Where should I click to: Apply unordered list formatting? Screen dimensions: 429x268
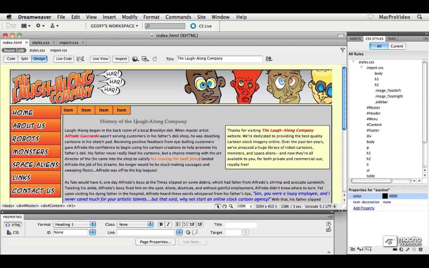click(178, 224)
